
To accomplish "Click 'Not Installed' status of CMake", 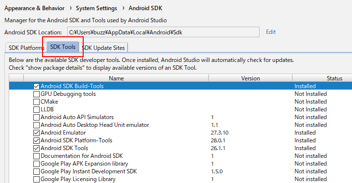I will (x=310, y=102).
